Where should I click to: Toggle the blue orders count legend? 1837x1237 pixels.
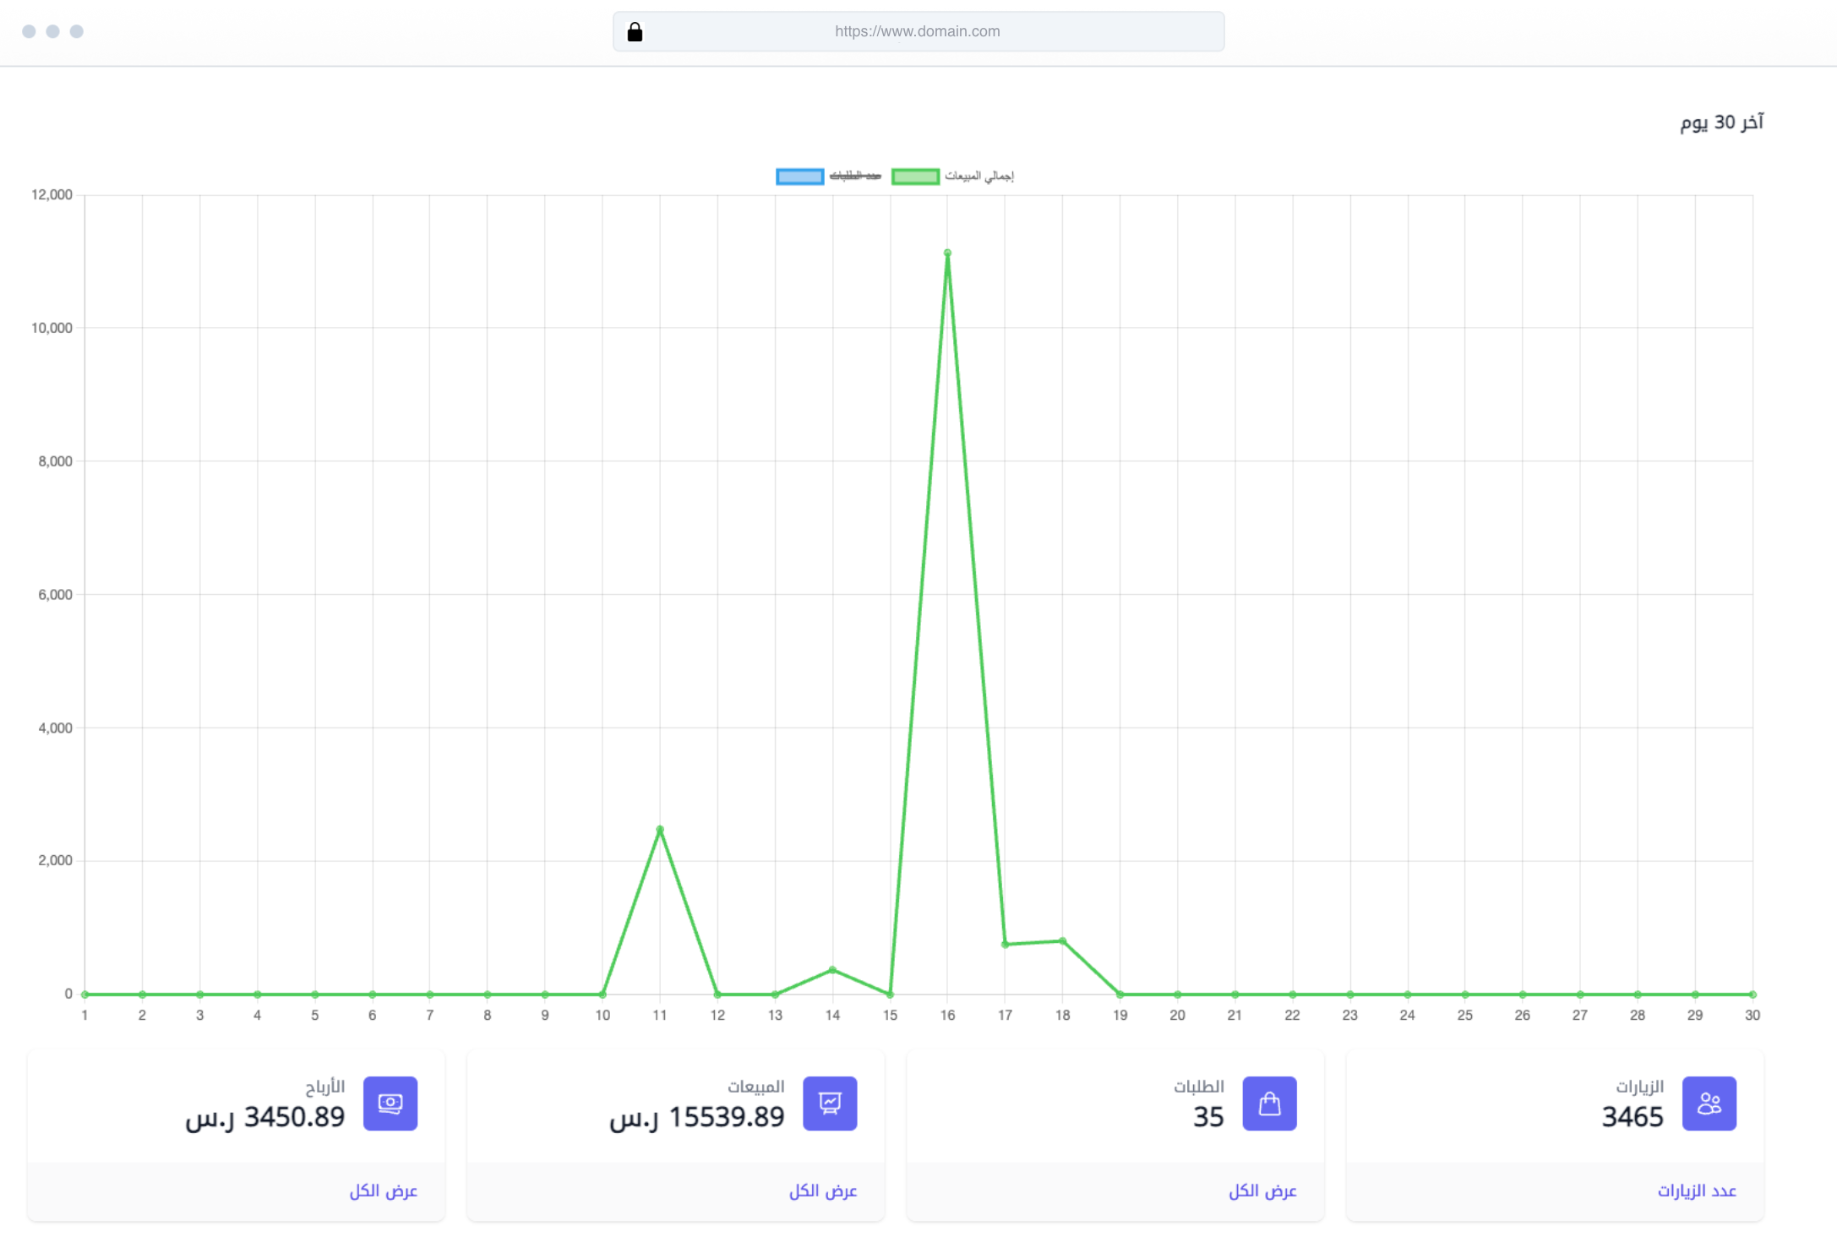coord(799,177)
